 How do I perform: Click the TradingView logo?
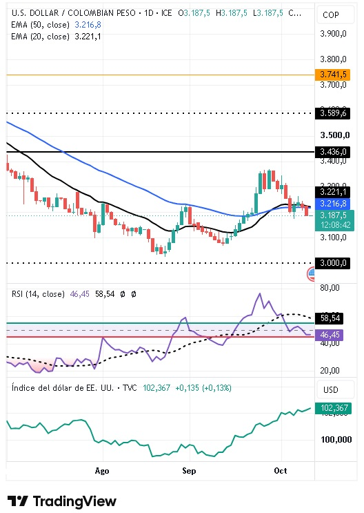[x=62, y=501]
